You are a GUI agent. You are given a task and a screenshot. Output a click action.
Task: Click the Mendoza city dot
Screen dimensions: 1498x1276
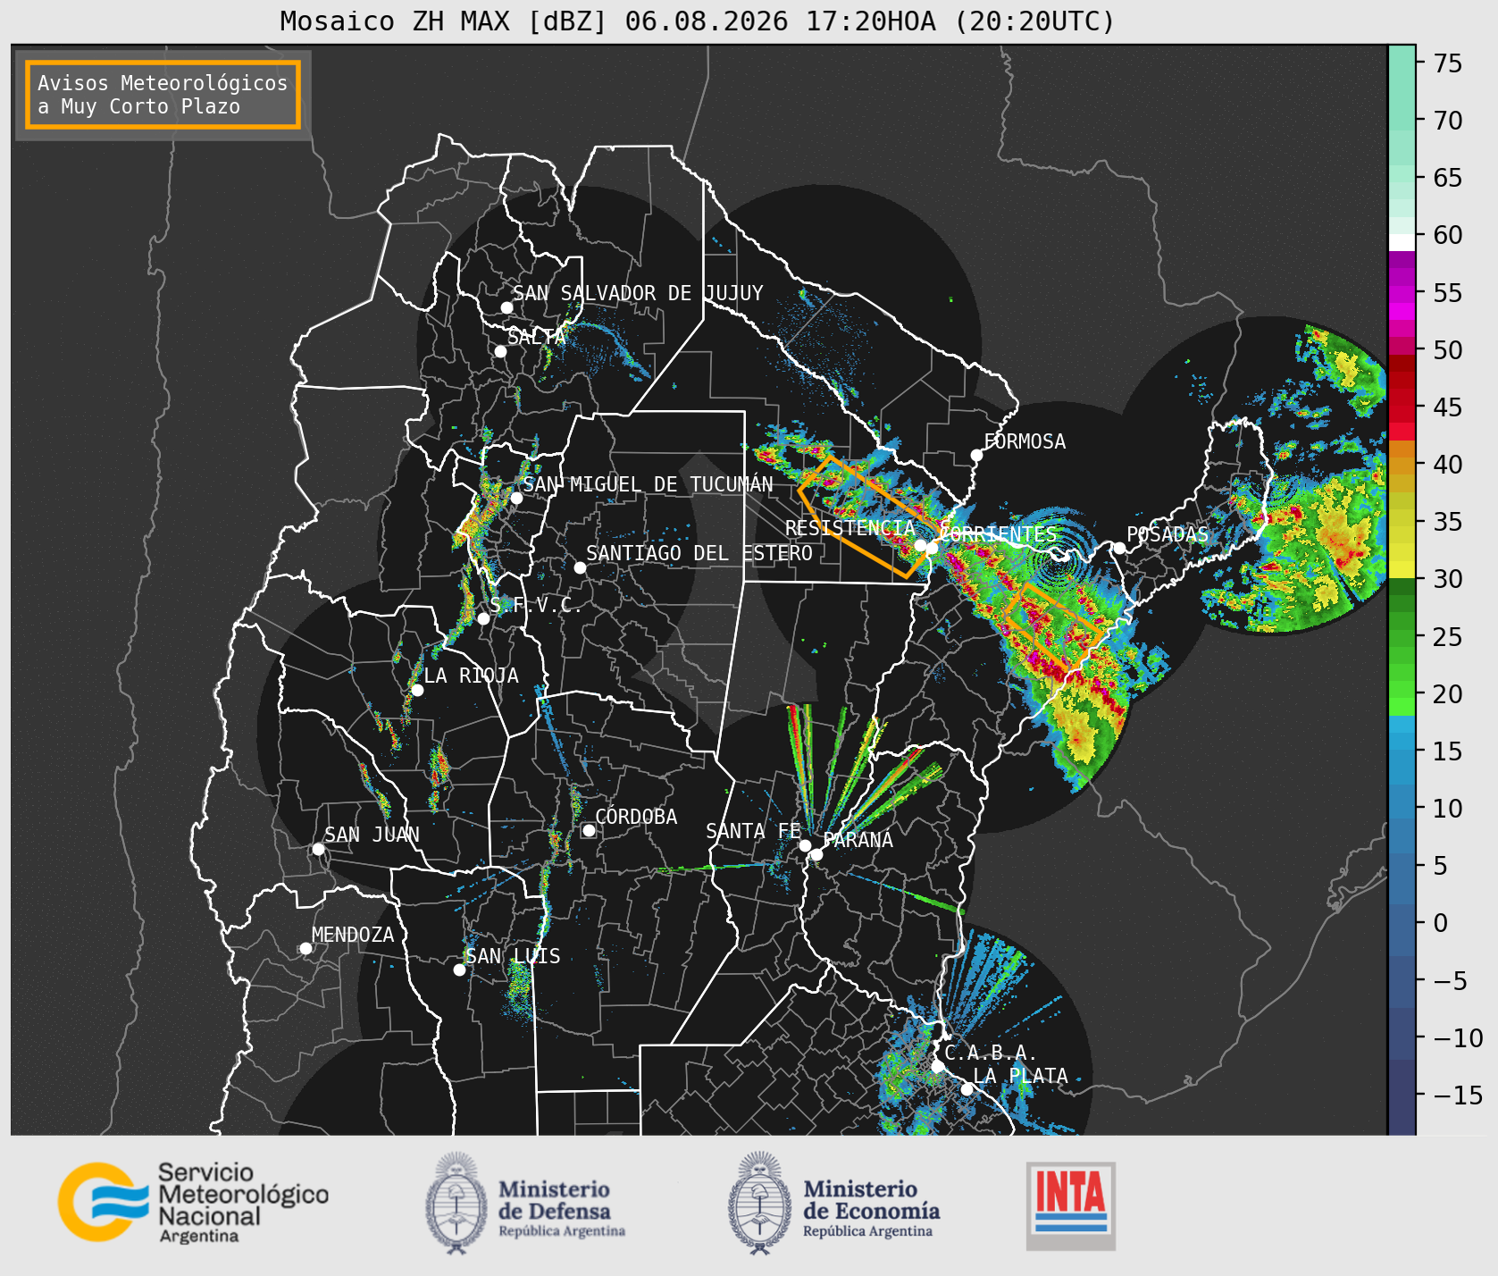click(305, 948)
